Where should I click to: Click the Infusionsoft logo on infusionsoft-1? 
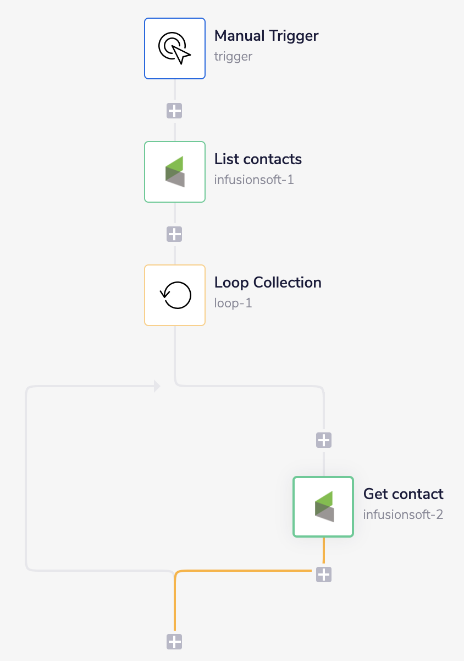(174, 171)
